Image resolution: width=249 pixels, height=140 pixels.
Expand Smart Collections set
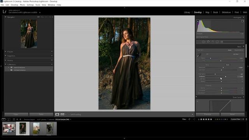pos(9,67)
